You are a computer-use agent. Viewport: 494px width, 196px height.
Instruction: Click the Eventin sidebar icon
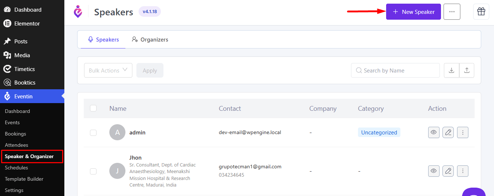(7, 97)
